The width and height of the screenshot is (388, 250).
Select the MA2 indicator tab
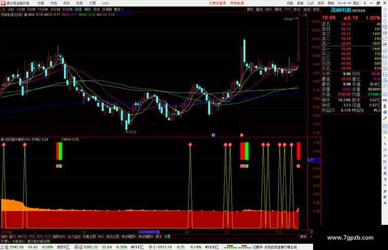coord(101,237)
